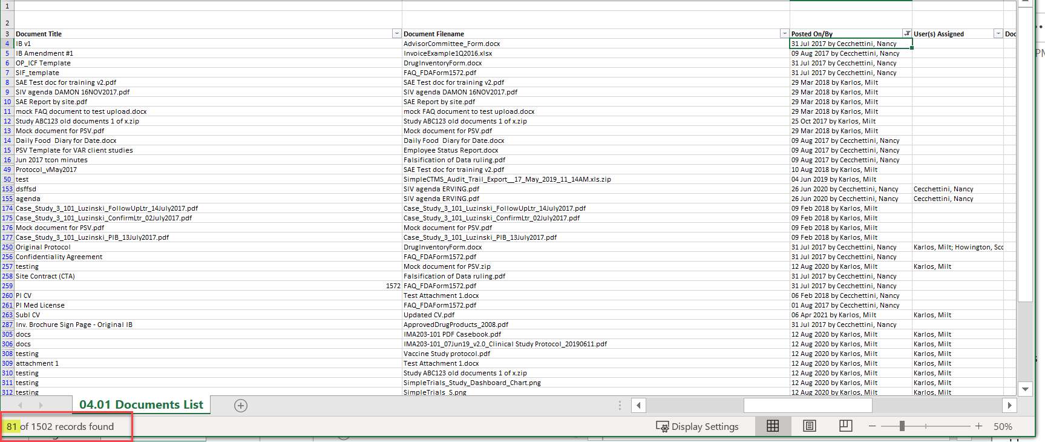Switch to Normal view icon
Screen dimensions: 1045x442
[773, 426]
